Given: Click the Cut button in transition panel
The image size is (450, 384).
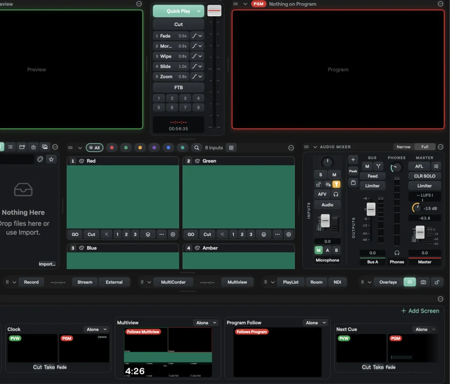Looking at the screenshot, I should click(178, 24).
